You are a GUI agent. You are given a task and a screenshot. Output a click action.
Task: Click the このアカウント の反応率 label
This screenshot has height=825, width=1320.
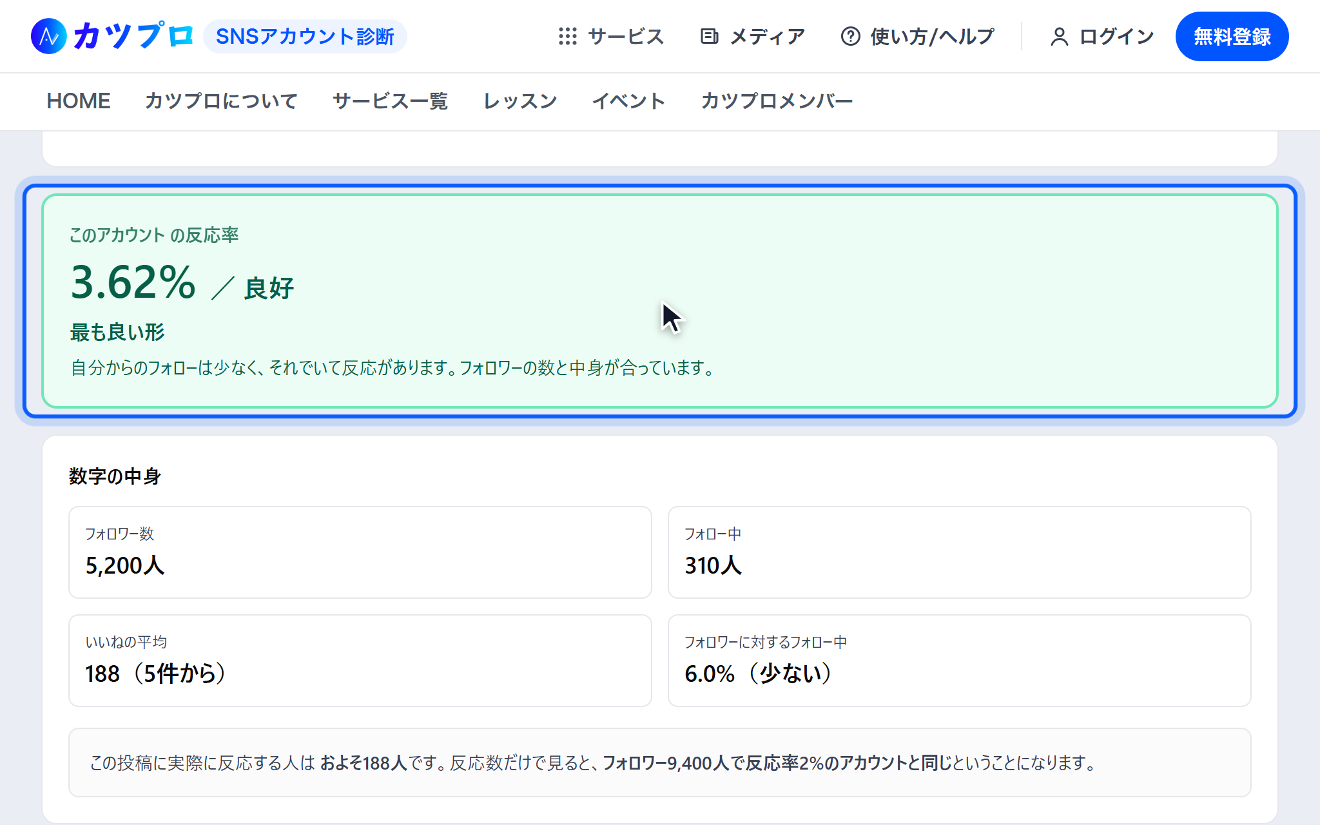coord(154,235)
